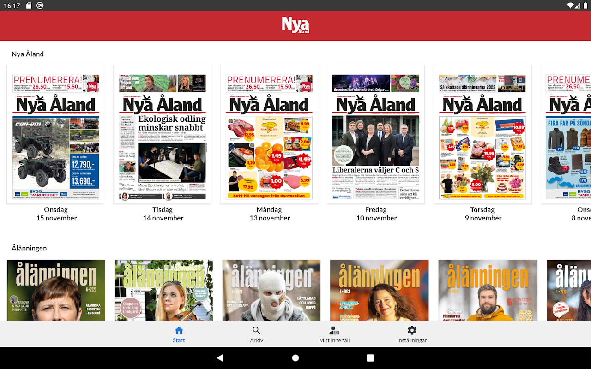Tap the Android recent apps square button
Image resolution: width=591 pixels, height=369 pixels.
[370, 358]
